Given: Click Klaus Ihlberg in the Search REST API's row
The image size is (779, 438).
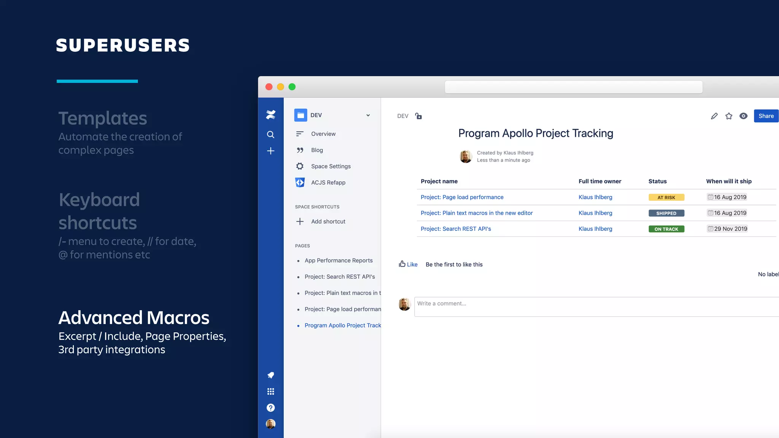Looking at the screenshot, I should point(595,229).
